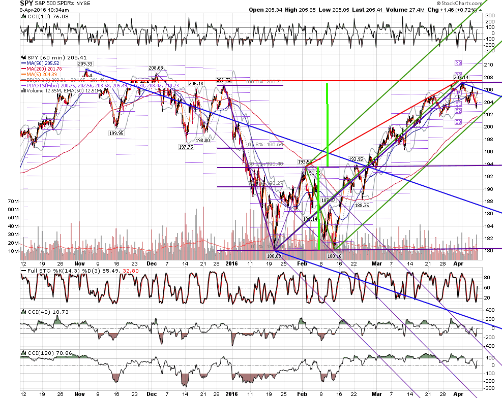The image size is (502, 398).
Task: Click the 'MA(50) 205.52' legend text
Action: click(43, 63)
